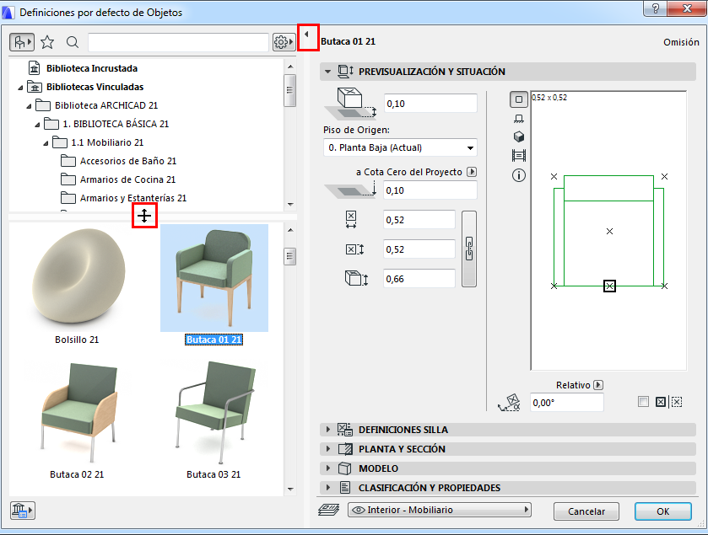Screen dimensions: 708x535
Task: Toggle the hotspot anchor button
Action: (x=661, y=402)
